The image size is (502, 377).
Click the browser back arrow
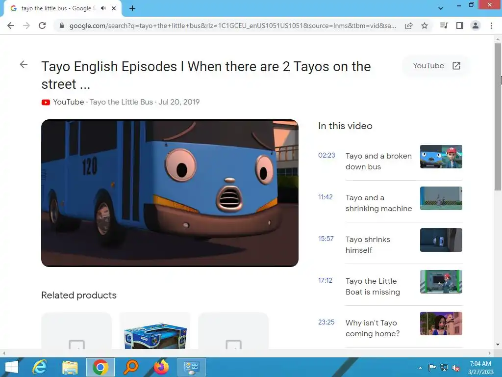[11, 26]
